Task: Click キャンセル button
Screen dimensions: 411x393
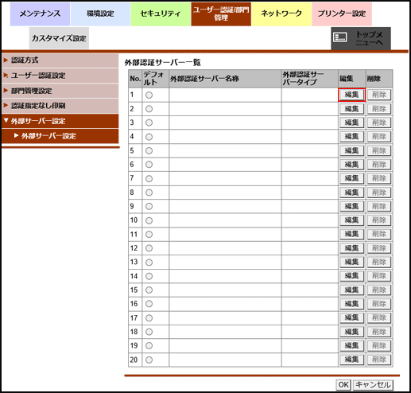Action: [373, 384]
